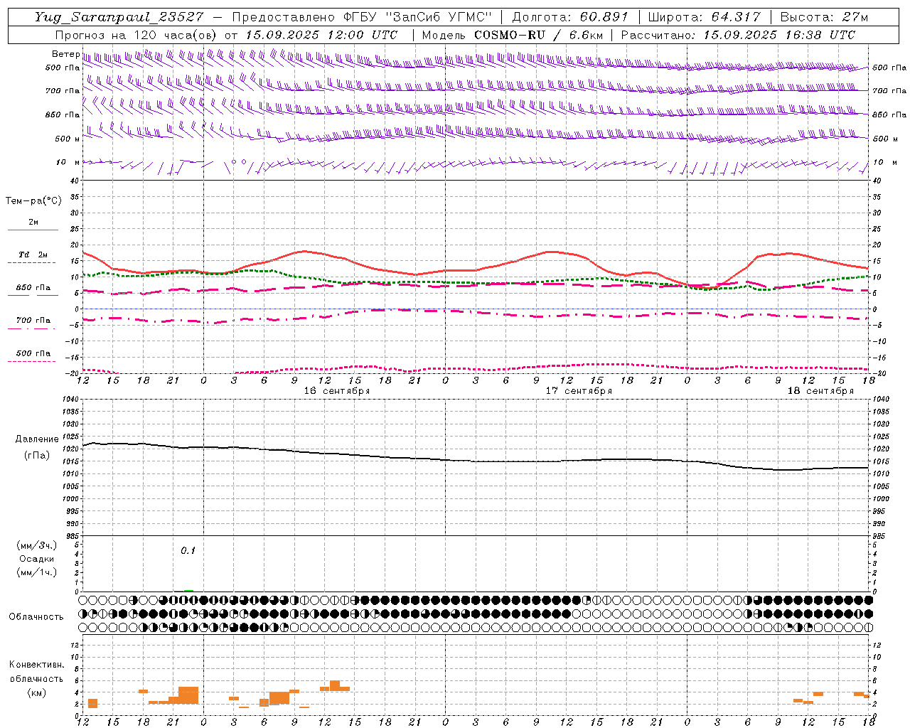The width and height of the screenshot is (910, 728).
Task: Click the forecast start 15.09.2025 12:00 UTC
Action: click(x=321, y=35)
